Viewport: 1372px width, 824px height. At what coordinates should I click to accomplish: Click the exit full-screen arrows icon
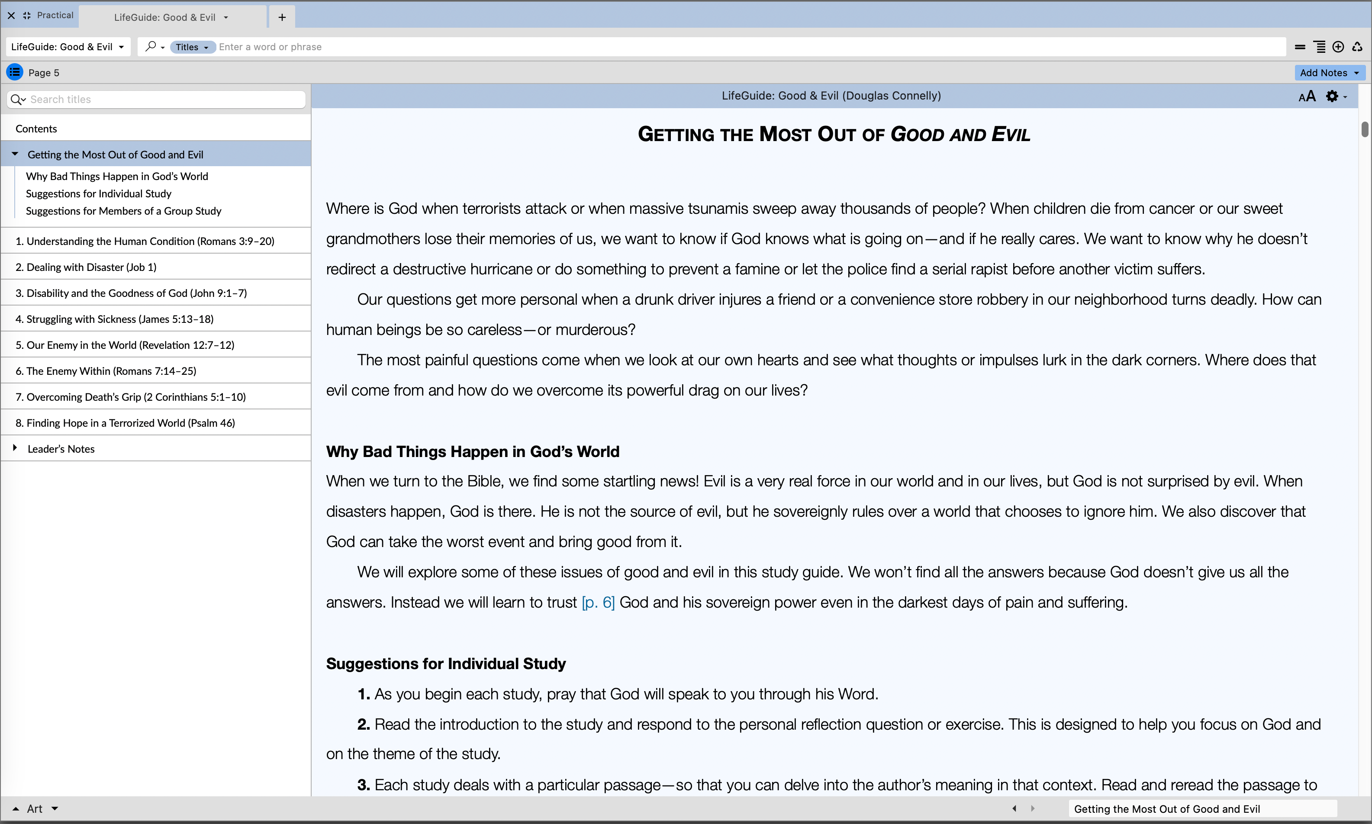coord(27,16)
